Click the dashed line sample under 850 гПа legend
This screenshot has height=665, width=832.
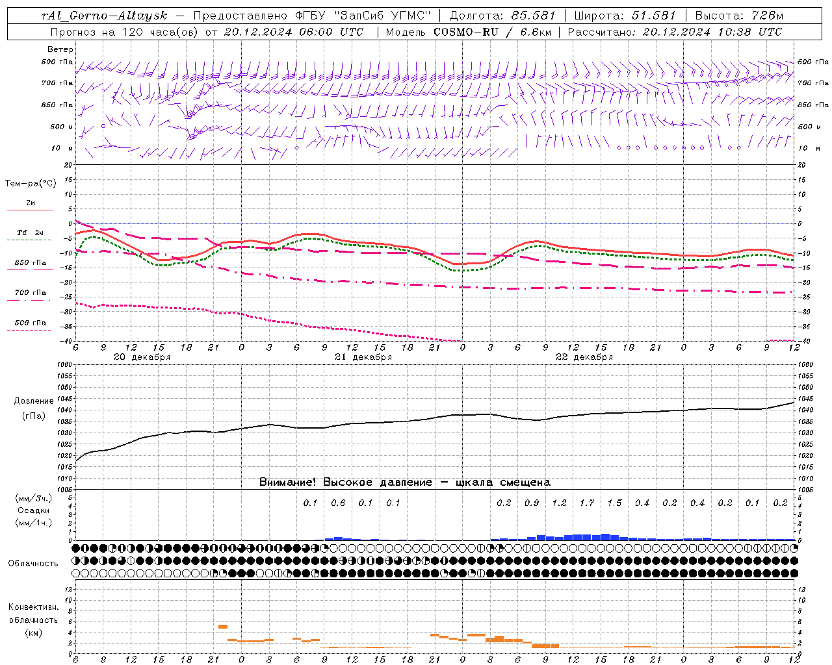point(29,270)
